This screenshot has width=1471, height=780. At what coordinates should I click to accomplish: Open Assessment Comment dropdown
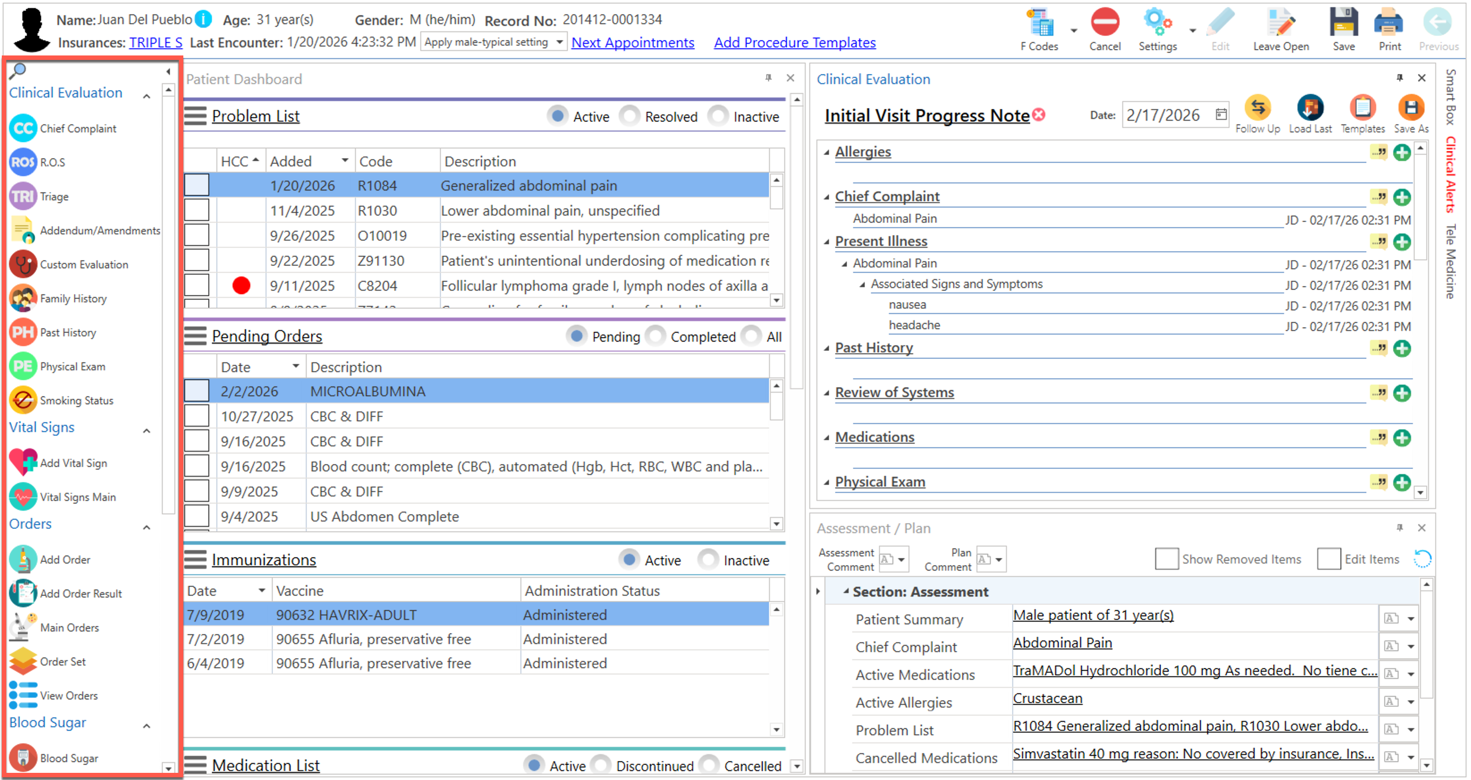coord(900,560)
